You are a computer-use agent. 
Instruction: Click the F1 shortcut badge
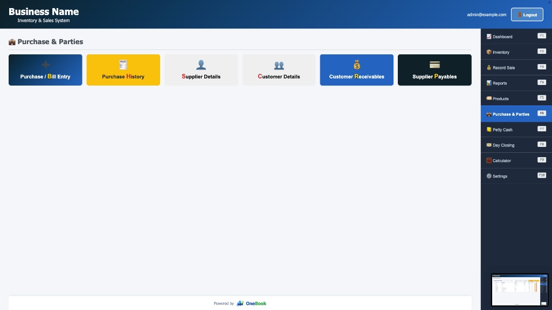[542, 36]
